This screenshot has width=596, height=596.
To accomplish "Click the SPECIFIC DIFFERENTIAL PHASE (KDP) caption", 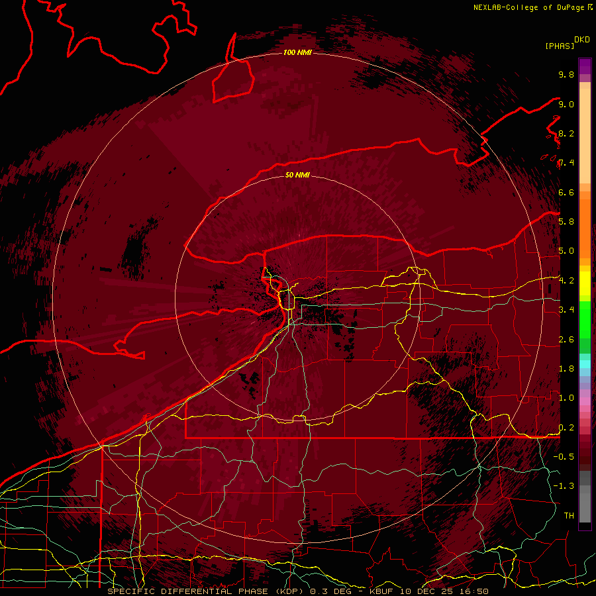I will pyautogui.click(x=207, y=591).
